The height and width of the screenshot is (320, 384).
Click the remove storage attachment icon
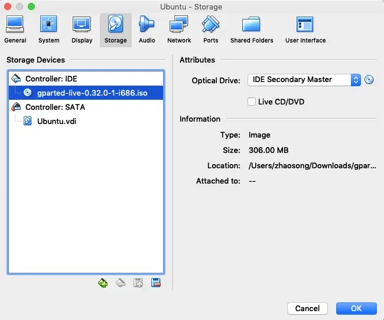156,283
